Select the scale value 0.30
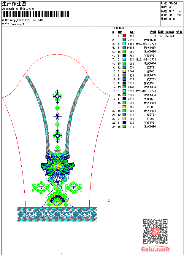 172,19
